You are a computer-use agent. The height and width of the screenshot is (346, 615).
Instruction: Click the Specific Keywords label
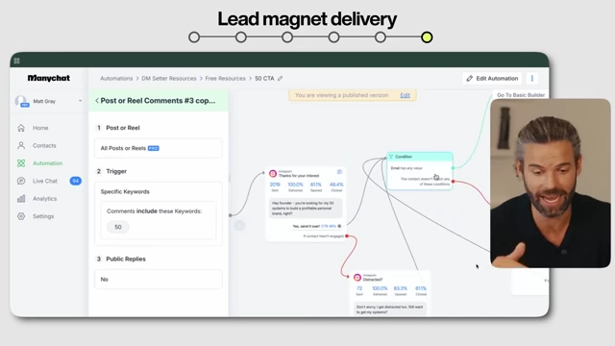click(x=125, y=191)
